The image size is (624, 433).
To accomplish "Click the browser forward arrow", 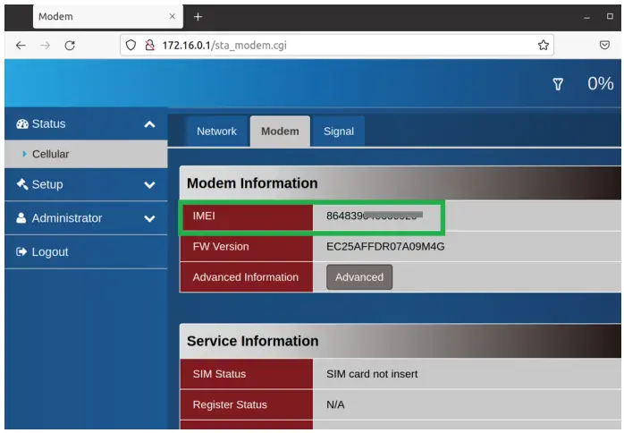I will 45,46.
